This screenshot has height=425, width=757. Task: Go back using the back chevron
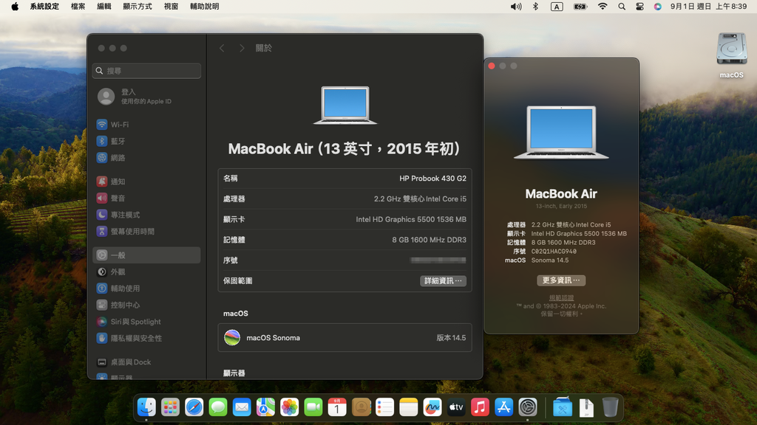[222, 48]
